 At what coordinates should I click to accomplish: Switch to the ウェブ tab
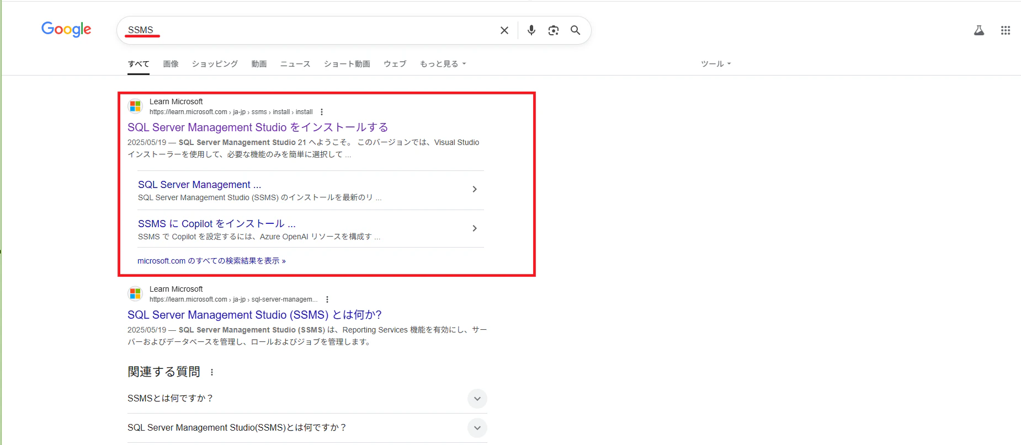pos(395,64)
